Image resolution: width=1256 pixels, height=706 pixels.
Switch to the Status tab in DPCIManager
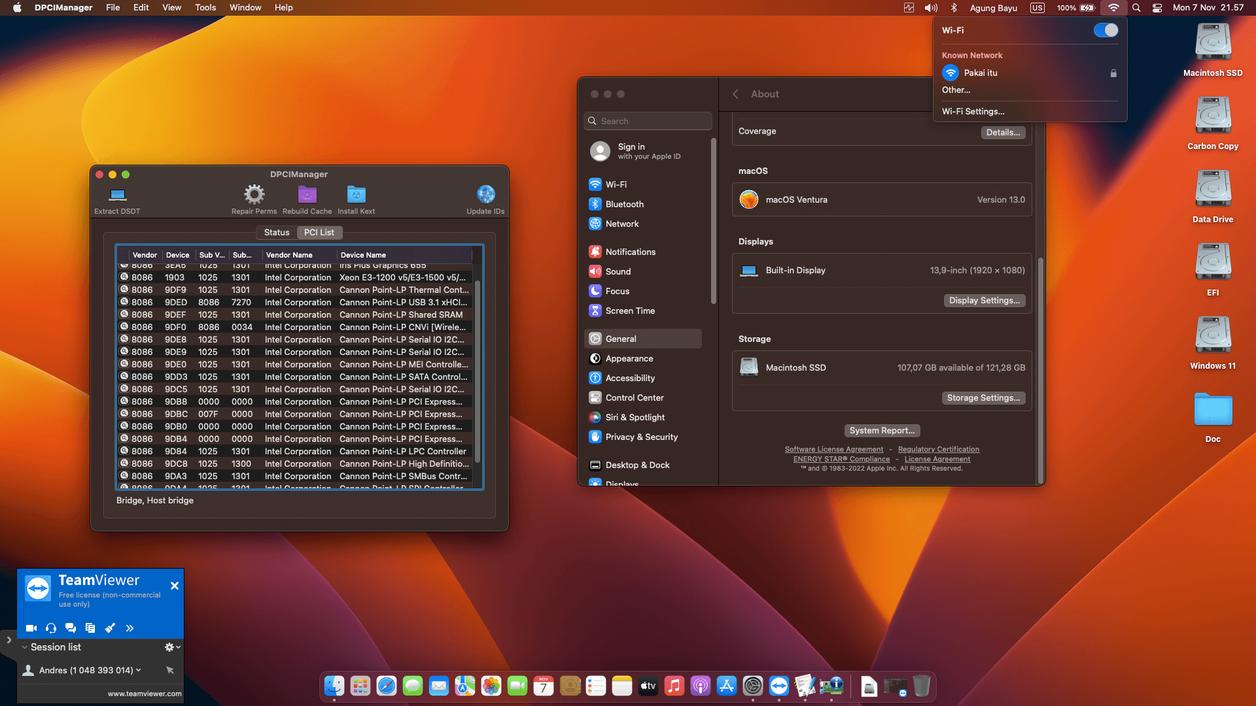277,233
